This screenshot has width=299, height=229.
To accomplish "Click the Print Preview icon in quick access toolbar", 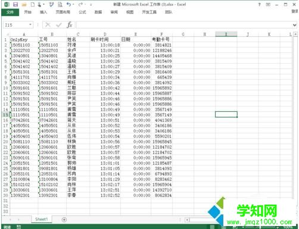I will [x=60, y=4].
